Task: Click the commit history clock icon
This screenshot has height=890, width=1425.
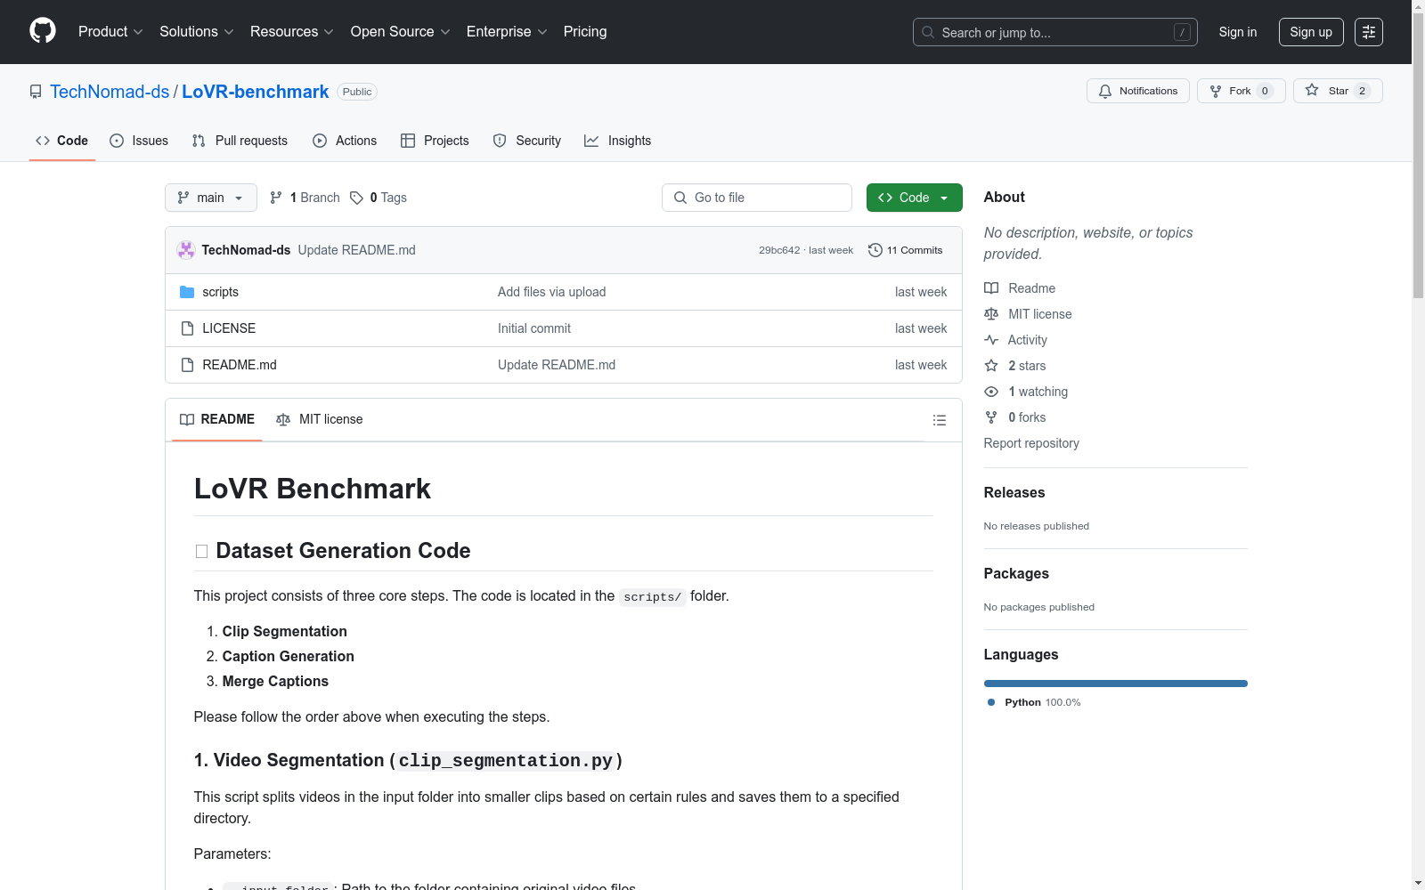Action: [x=875, y=250]
